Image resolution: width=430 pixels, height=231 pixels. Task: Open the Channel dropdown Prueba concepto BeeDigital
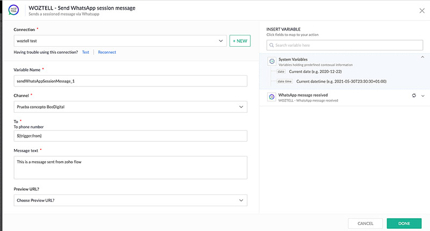131,107
